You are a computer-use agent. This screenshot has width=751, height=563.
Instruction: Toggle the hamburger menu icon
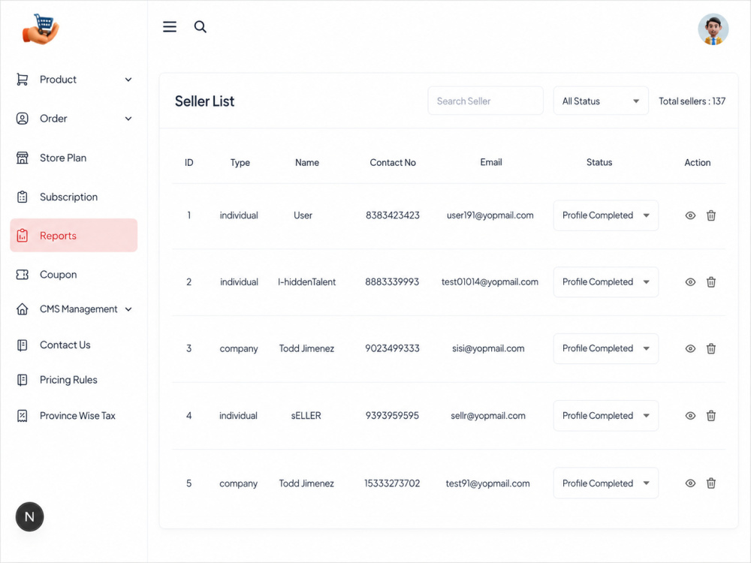[170, 27]
